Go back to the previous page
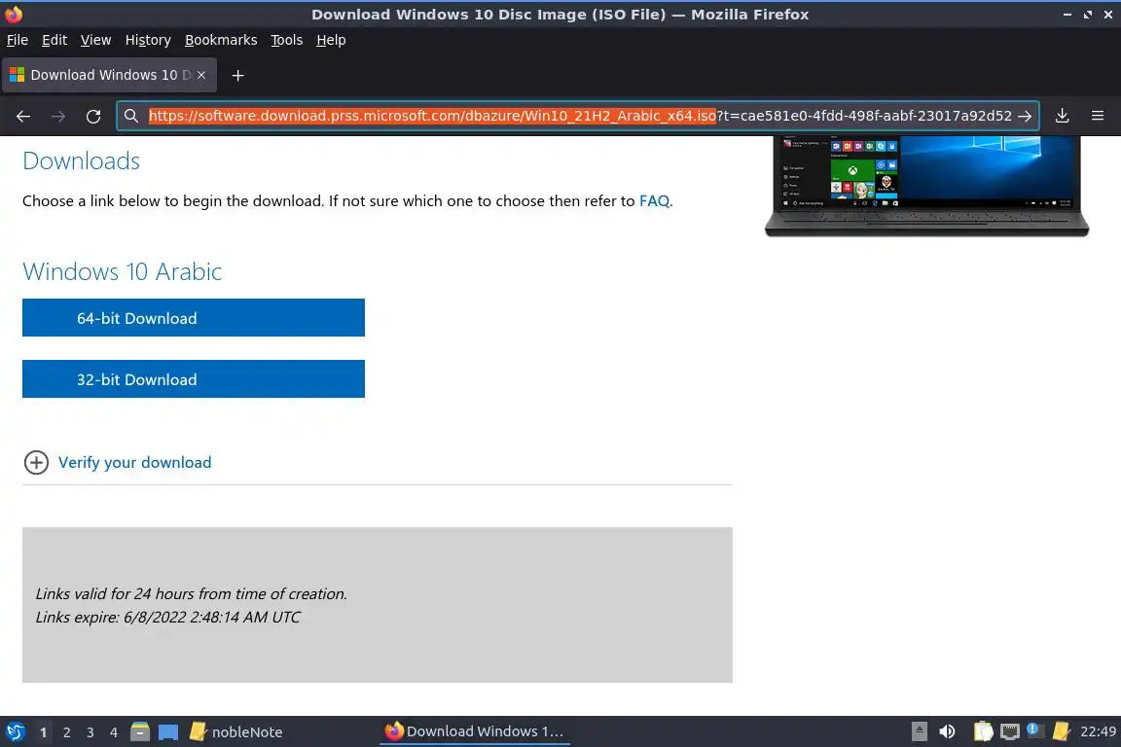This screenshot has height=747, width=1121. pyautogui.click(x=23, y=116)
